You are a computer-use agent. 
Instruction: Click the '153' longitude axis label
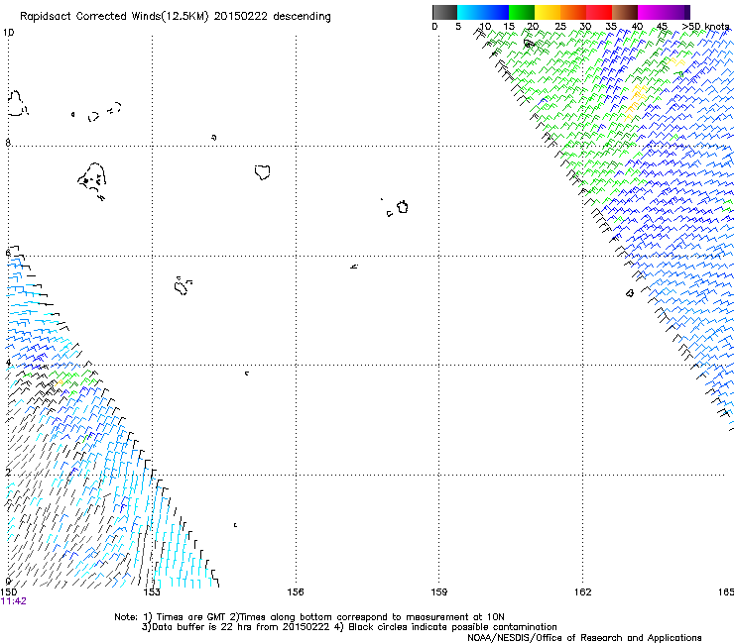pos(152,592)
